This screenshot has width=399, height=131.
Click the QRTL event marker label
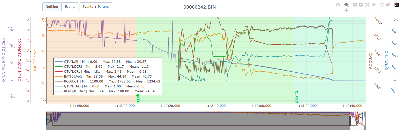click(x=138, y=99)
